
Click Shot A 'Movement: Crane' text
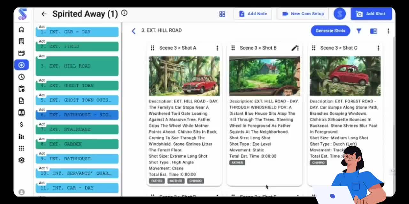[x=166, y=168]
